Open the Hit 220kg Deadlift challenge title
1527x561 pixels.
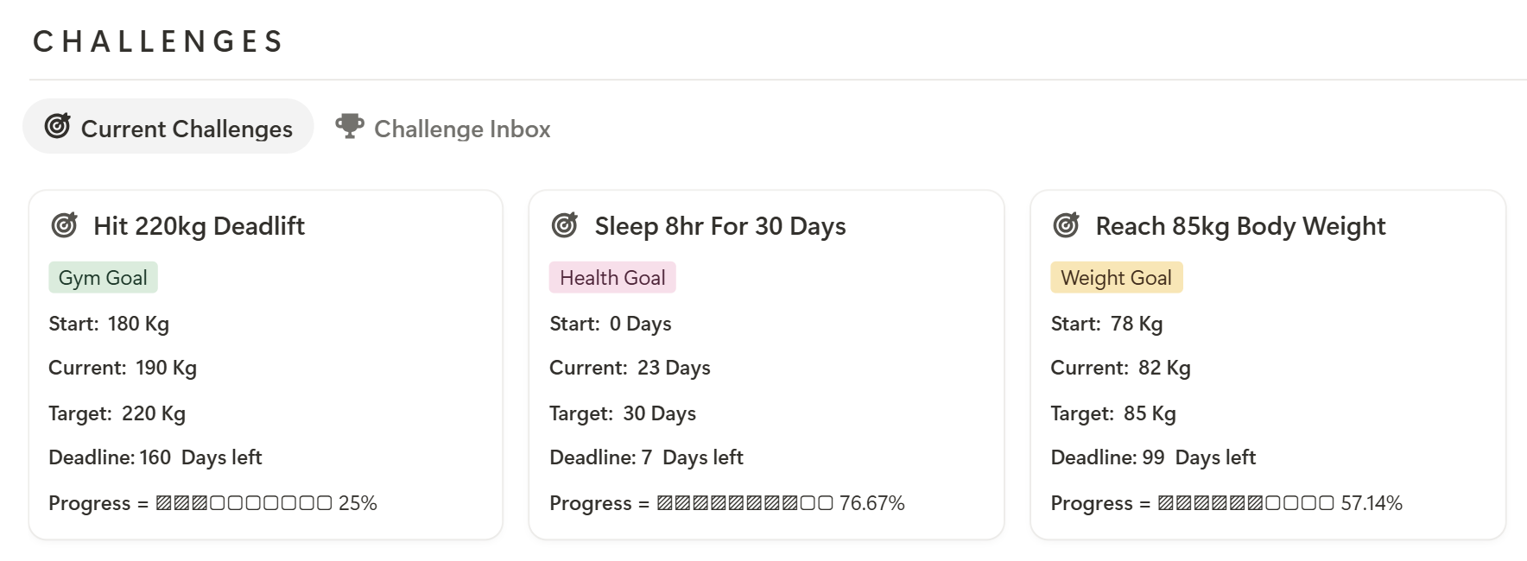tap(199, 226)
